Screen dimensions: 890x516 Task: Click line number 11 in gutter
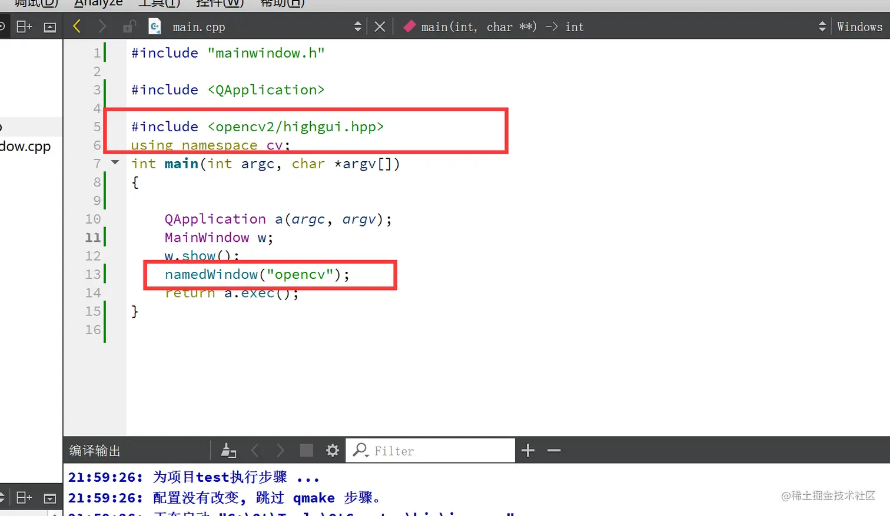tap(93, 237)
